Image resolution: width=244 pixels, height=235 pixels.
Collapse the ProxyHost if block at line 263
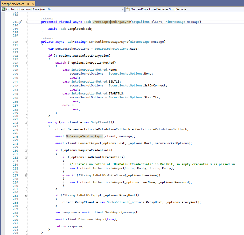(26, 196)
